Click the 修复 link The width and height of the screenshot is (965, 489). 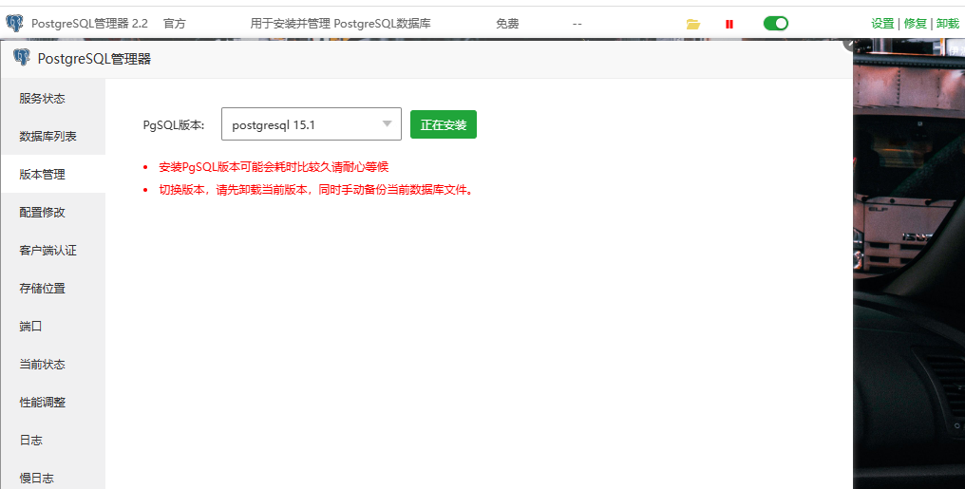(916, 24)
